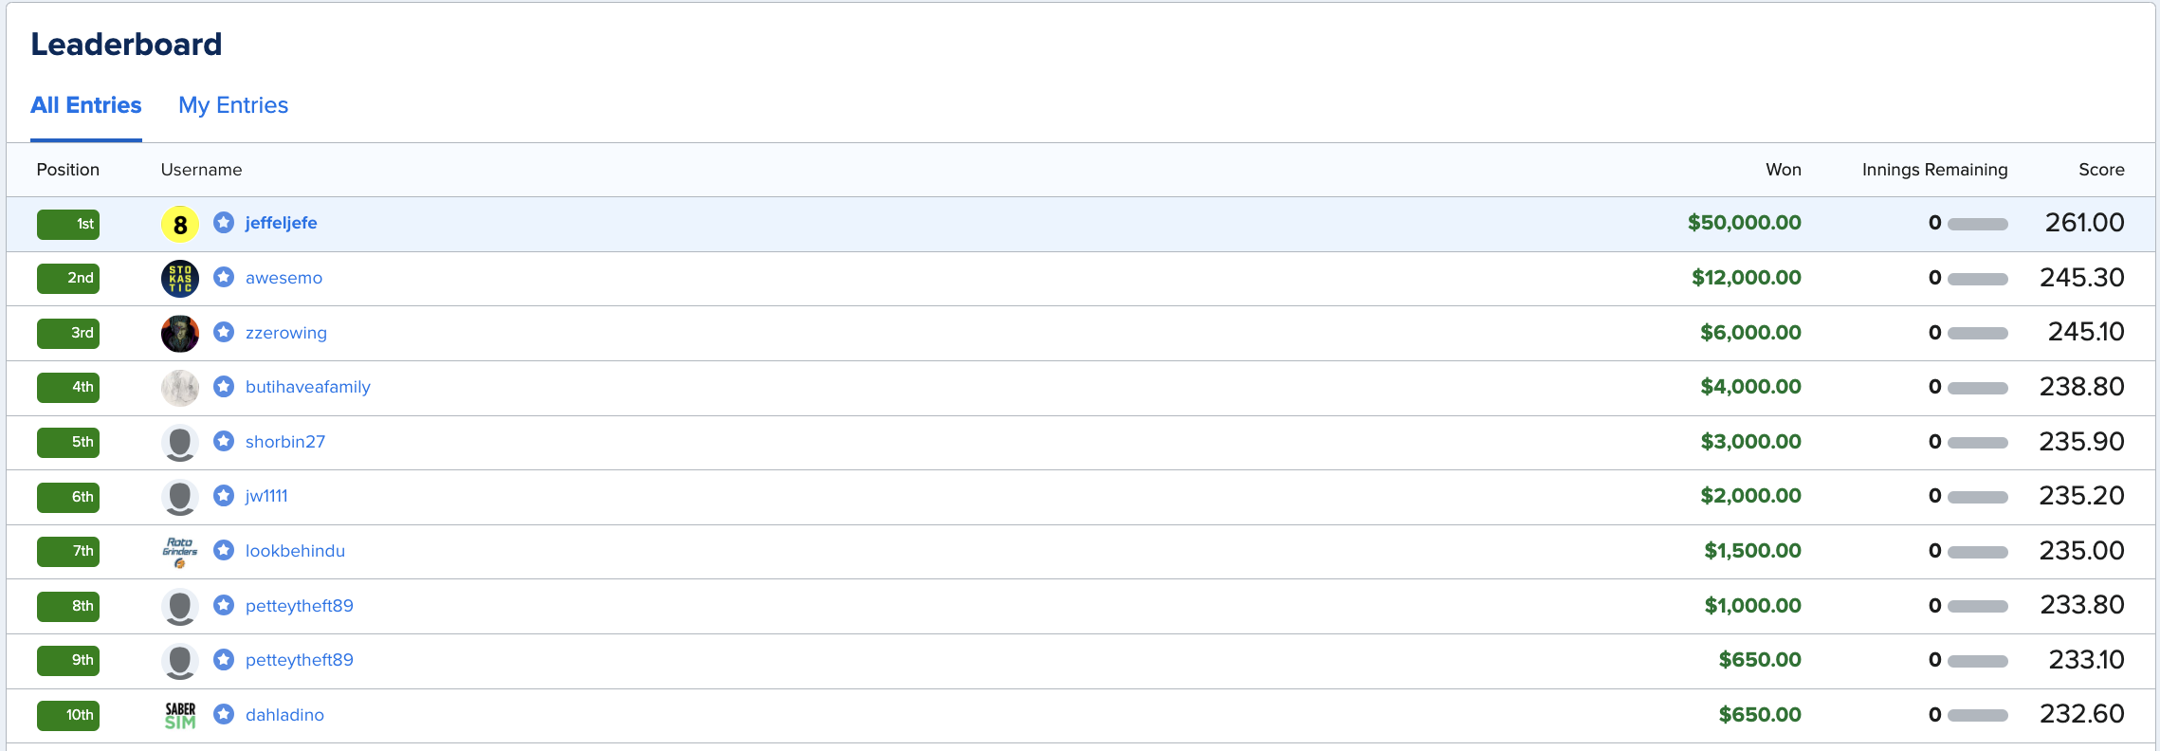Open 9th place petteytheft89 username link
This screenshot has height=751, width=2160.
299,660
